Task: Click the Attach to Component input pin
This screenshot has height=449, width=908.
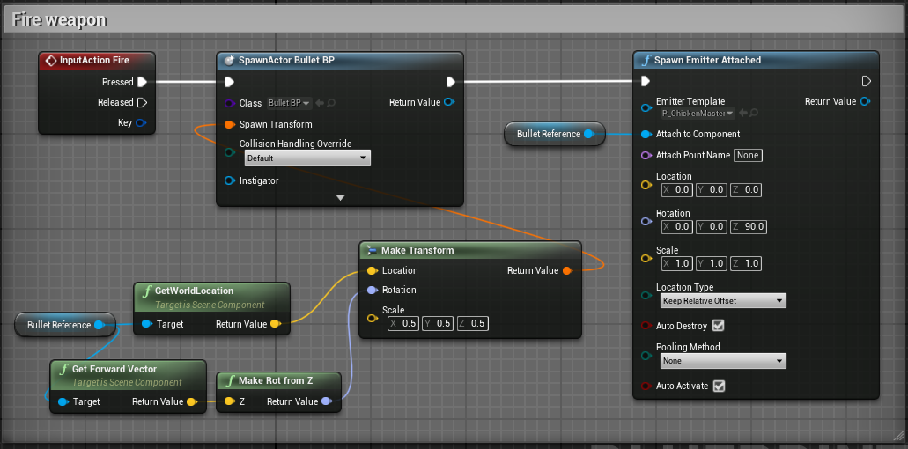Action: coord(646,134)
